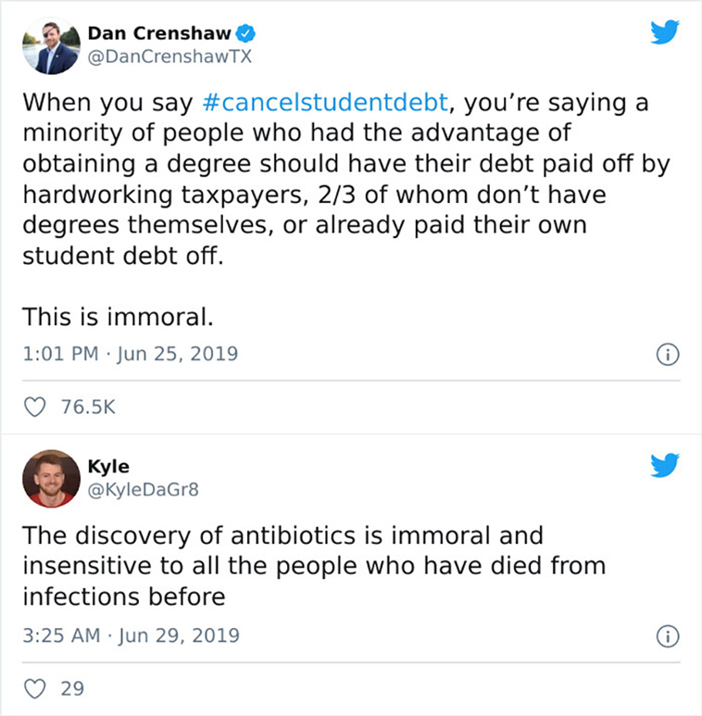Image resolution: width=702 pixels, height=716 pixels.
Task: Click the @DanCrenshawTX handle
Action: pyautogui.click(x=169, y=57)
